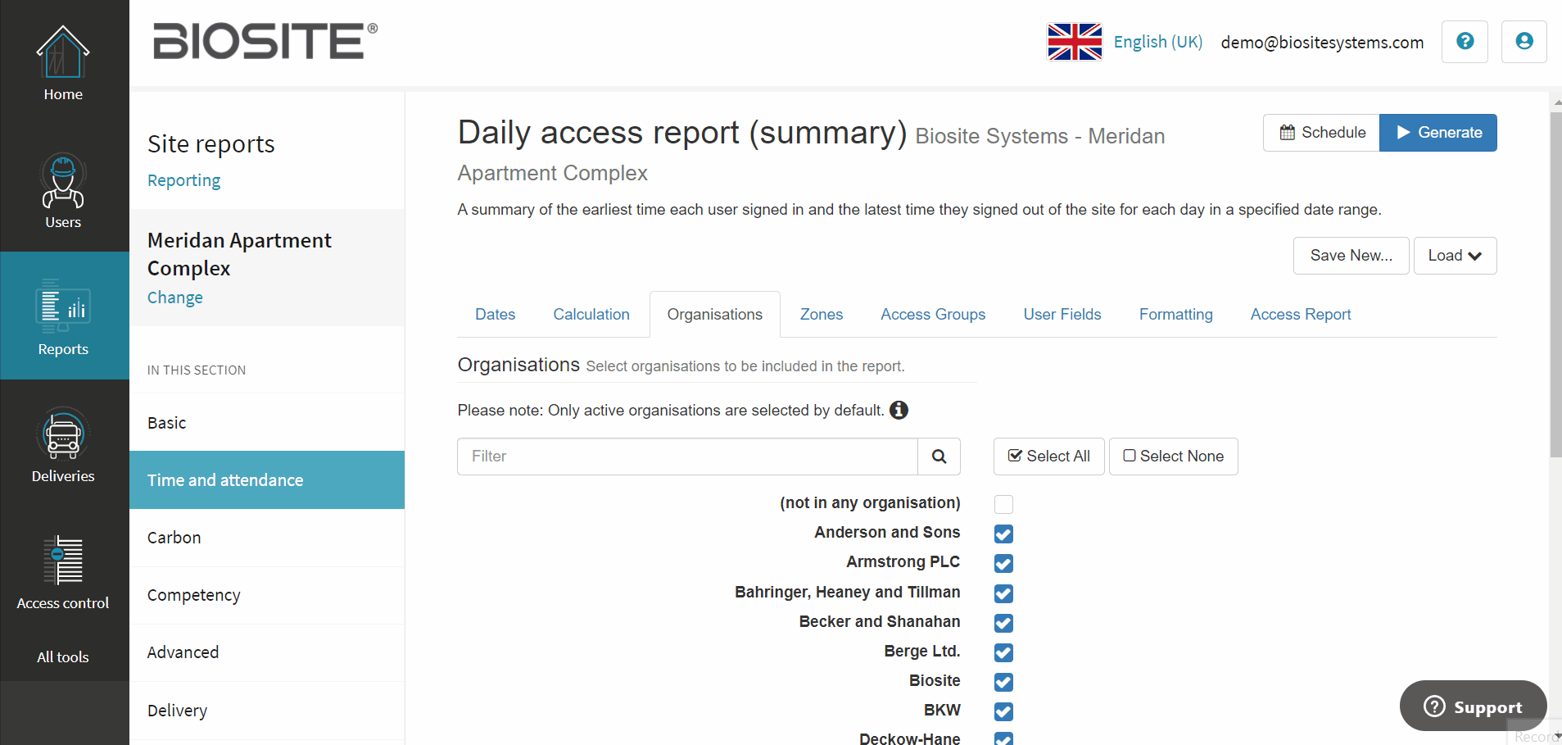Screen dimensions: 1562x745
Task: Open the Access Groups tab
Action: pos(933,315)
